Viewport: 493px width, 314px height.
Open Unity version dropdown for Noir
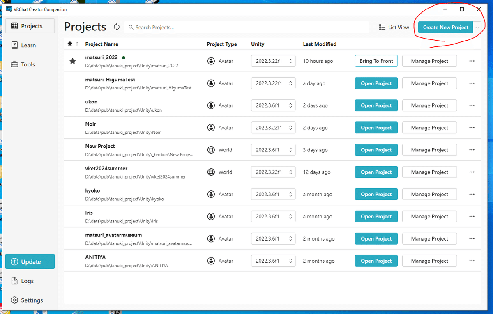pyautogui.click(x=273, y=128)
